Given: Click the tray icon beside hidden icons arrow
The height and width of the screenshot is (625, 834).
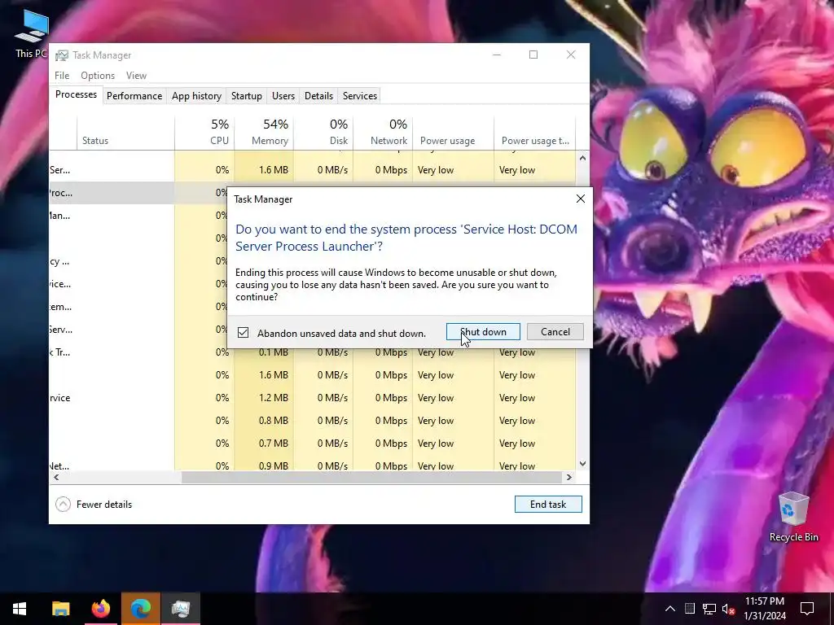Looking at the screenshot, I should pyautogui.click(x=689, y=609).
